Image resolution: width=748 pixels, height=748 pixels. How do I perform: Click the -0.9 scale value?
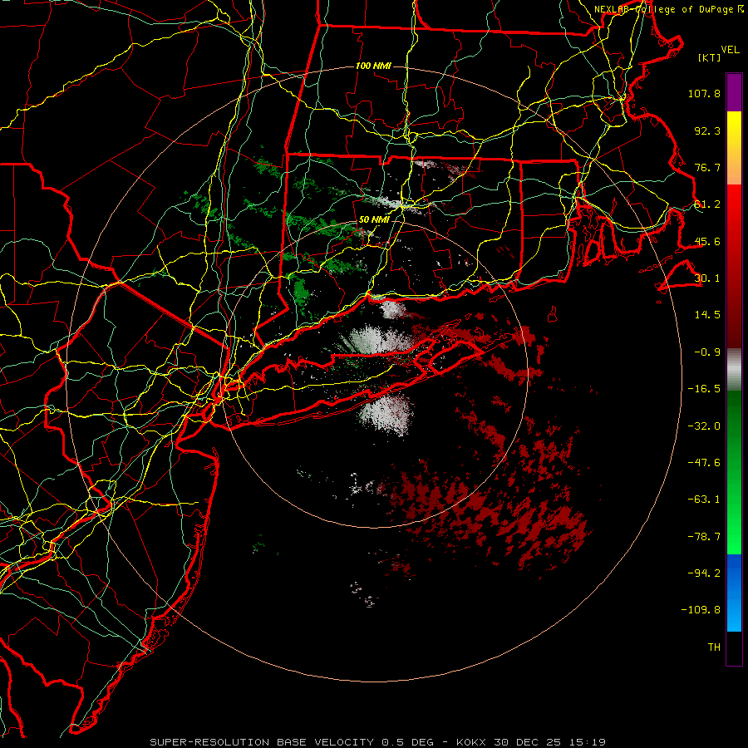707,352
